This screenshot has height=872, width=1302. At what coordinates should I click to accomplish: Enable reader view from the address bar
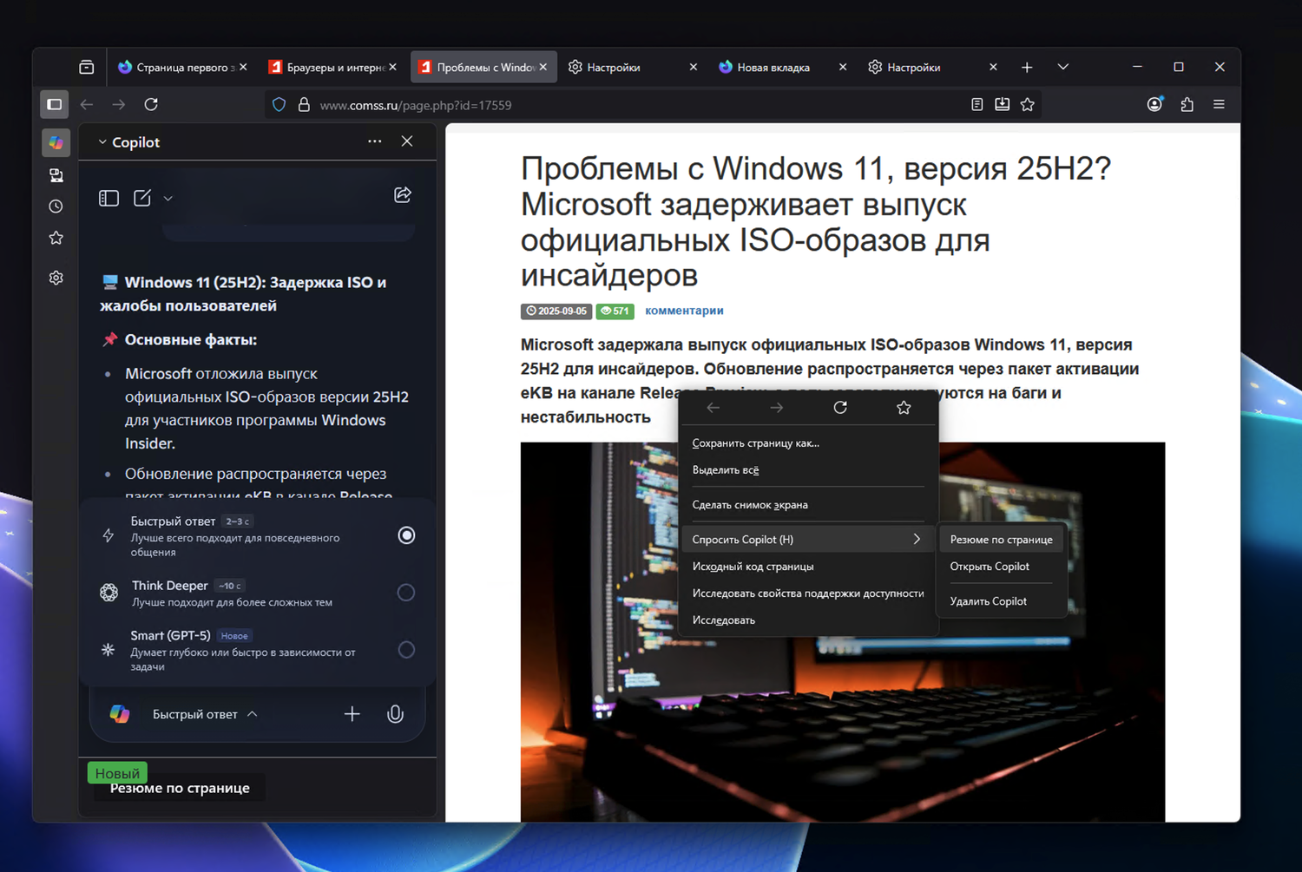coord(977,105)
